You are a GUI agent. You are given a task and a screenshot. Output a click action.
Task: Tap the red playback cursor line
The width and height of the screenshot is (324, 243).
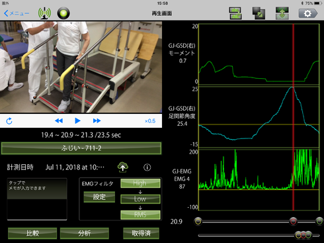pos(293,117)
